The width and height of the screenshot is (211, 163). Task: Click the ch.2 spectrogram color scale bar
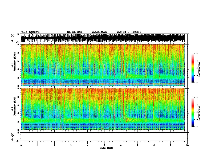click(x=193, y=112)
